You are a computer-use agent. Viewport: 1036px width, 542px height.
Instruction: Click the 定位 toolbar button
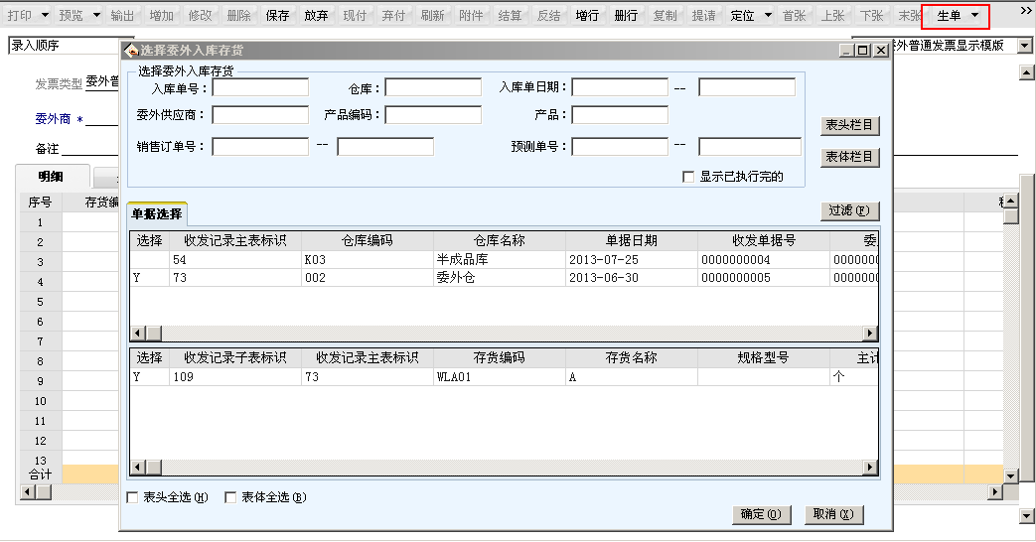tap(743, 15)
